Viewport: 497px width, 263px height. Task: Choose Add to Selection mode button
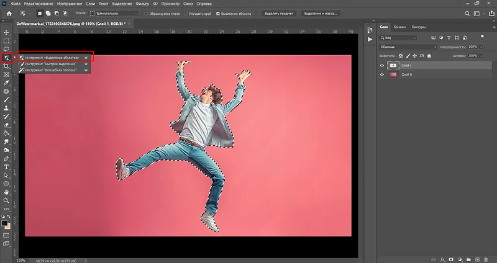[x=48, y=14]
